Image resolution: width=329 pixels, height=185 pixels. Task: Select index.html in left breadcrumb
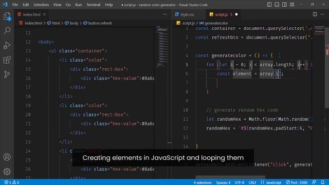(x=33, y=23)
